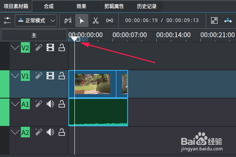Select the A1 track label
The height and width of the screenshot is (157, 236).
25,104
